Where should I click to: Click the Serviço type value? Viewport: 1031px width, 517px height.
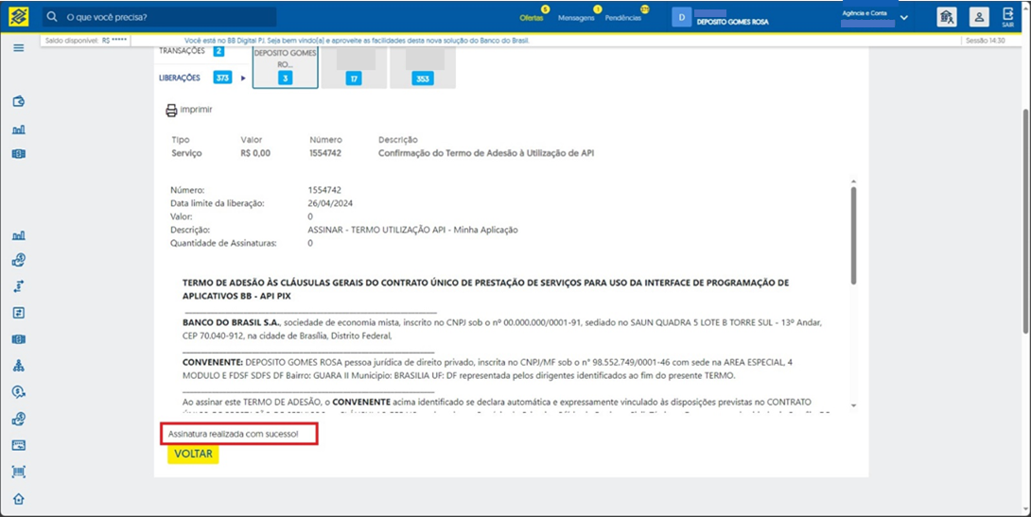pyautogui.click(x=186, y=153)
